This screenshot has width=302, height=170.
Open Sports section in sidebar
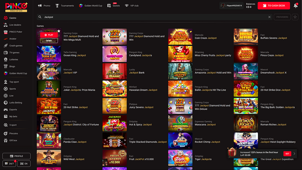coord(10,89)
